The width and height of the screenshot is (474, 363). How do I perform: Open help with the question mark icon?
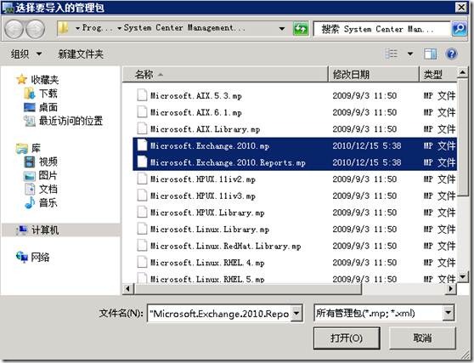(451, 54)
